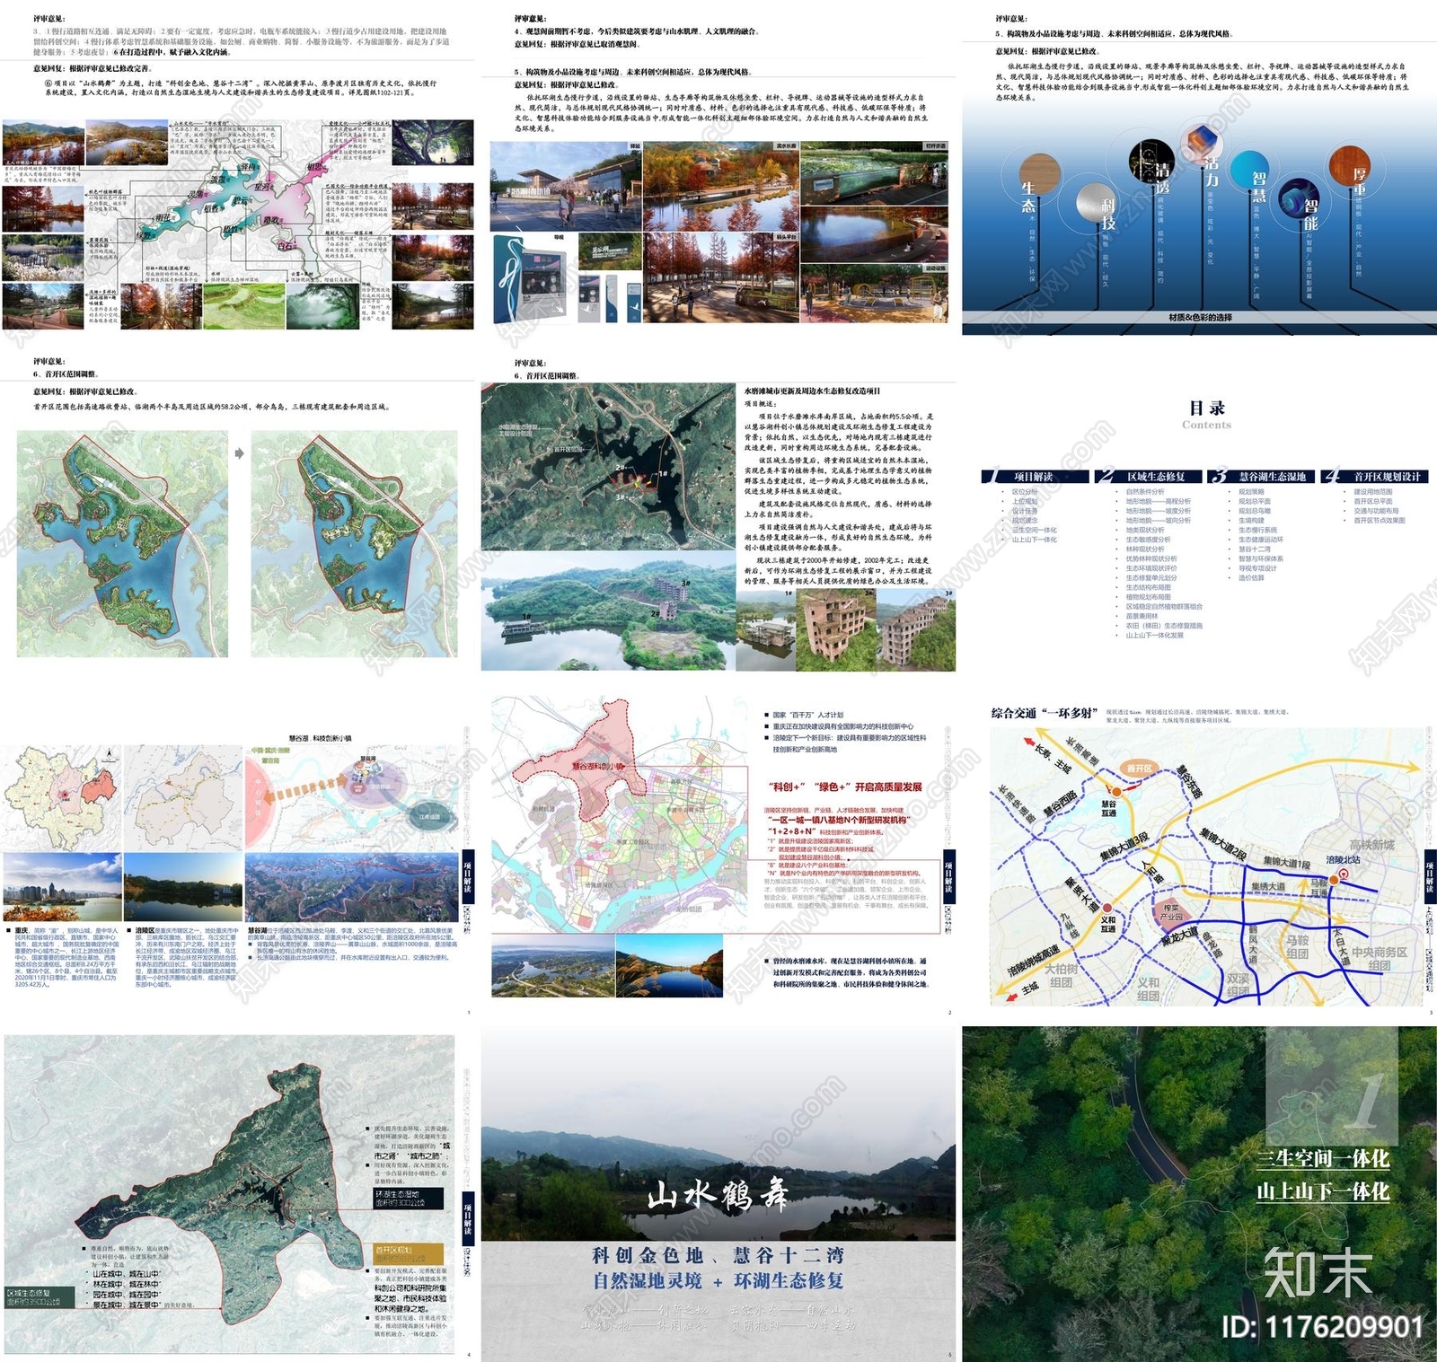This screenshot has width=1437, height=1362.
Task: Click the 首开区 orange label on traffic map
Action: point(1139,769)
